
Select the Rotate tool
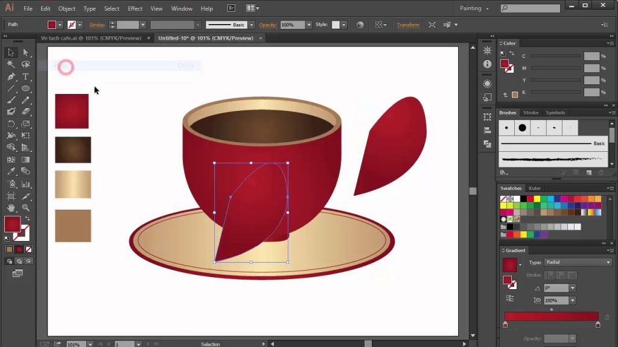[x=11, y=124]
